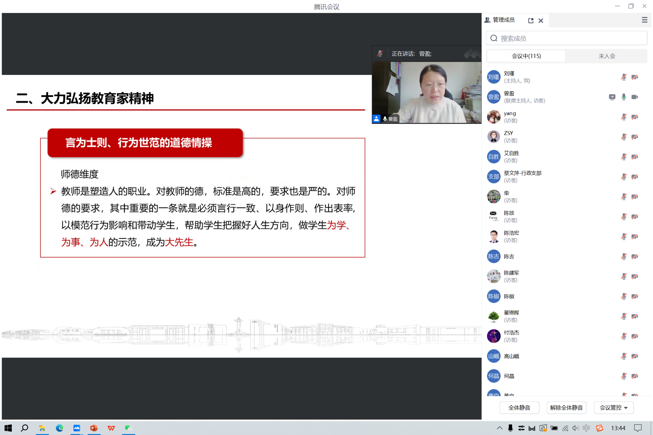
Task: Open WPS Office from the taskbar
Action: (111, 428)
